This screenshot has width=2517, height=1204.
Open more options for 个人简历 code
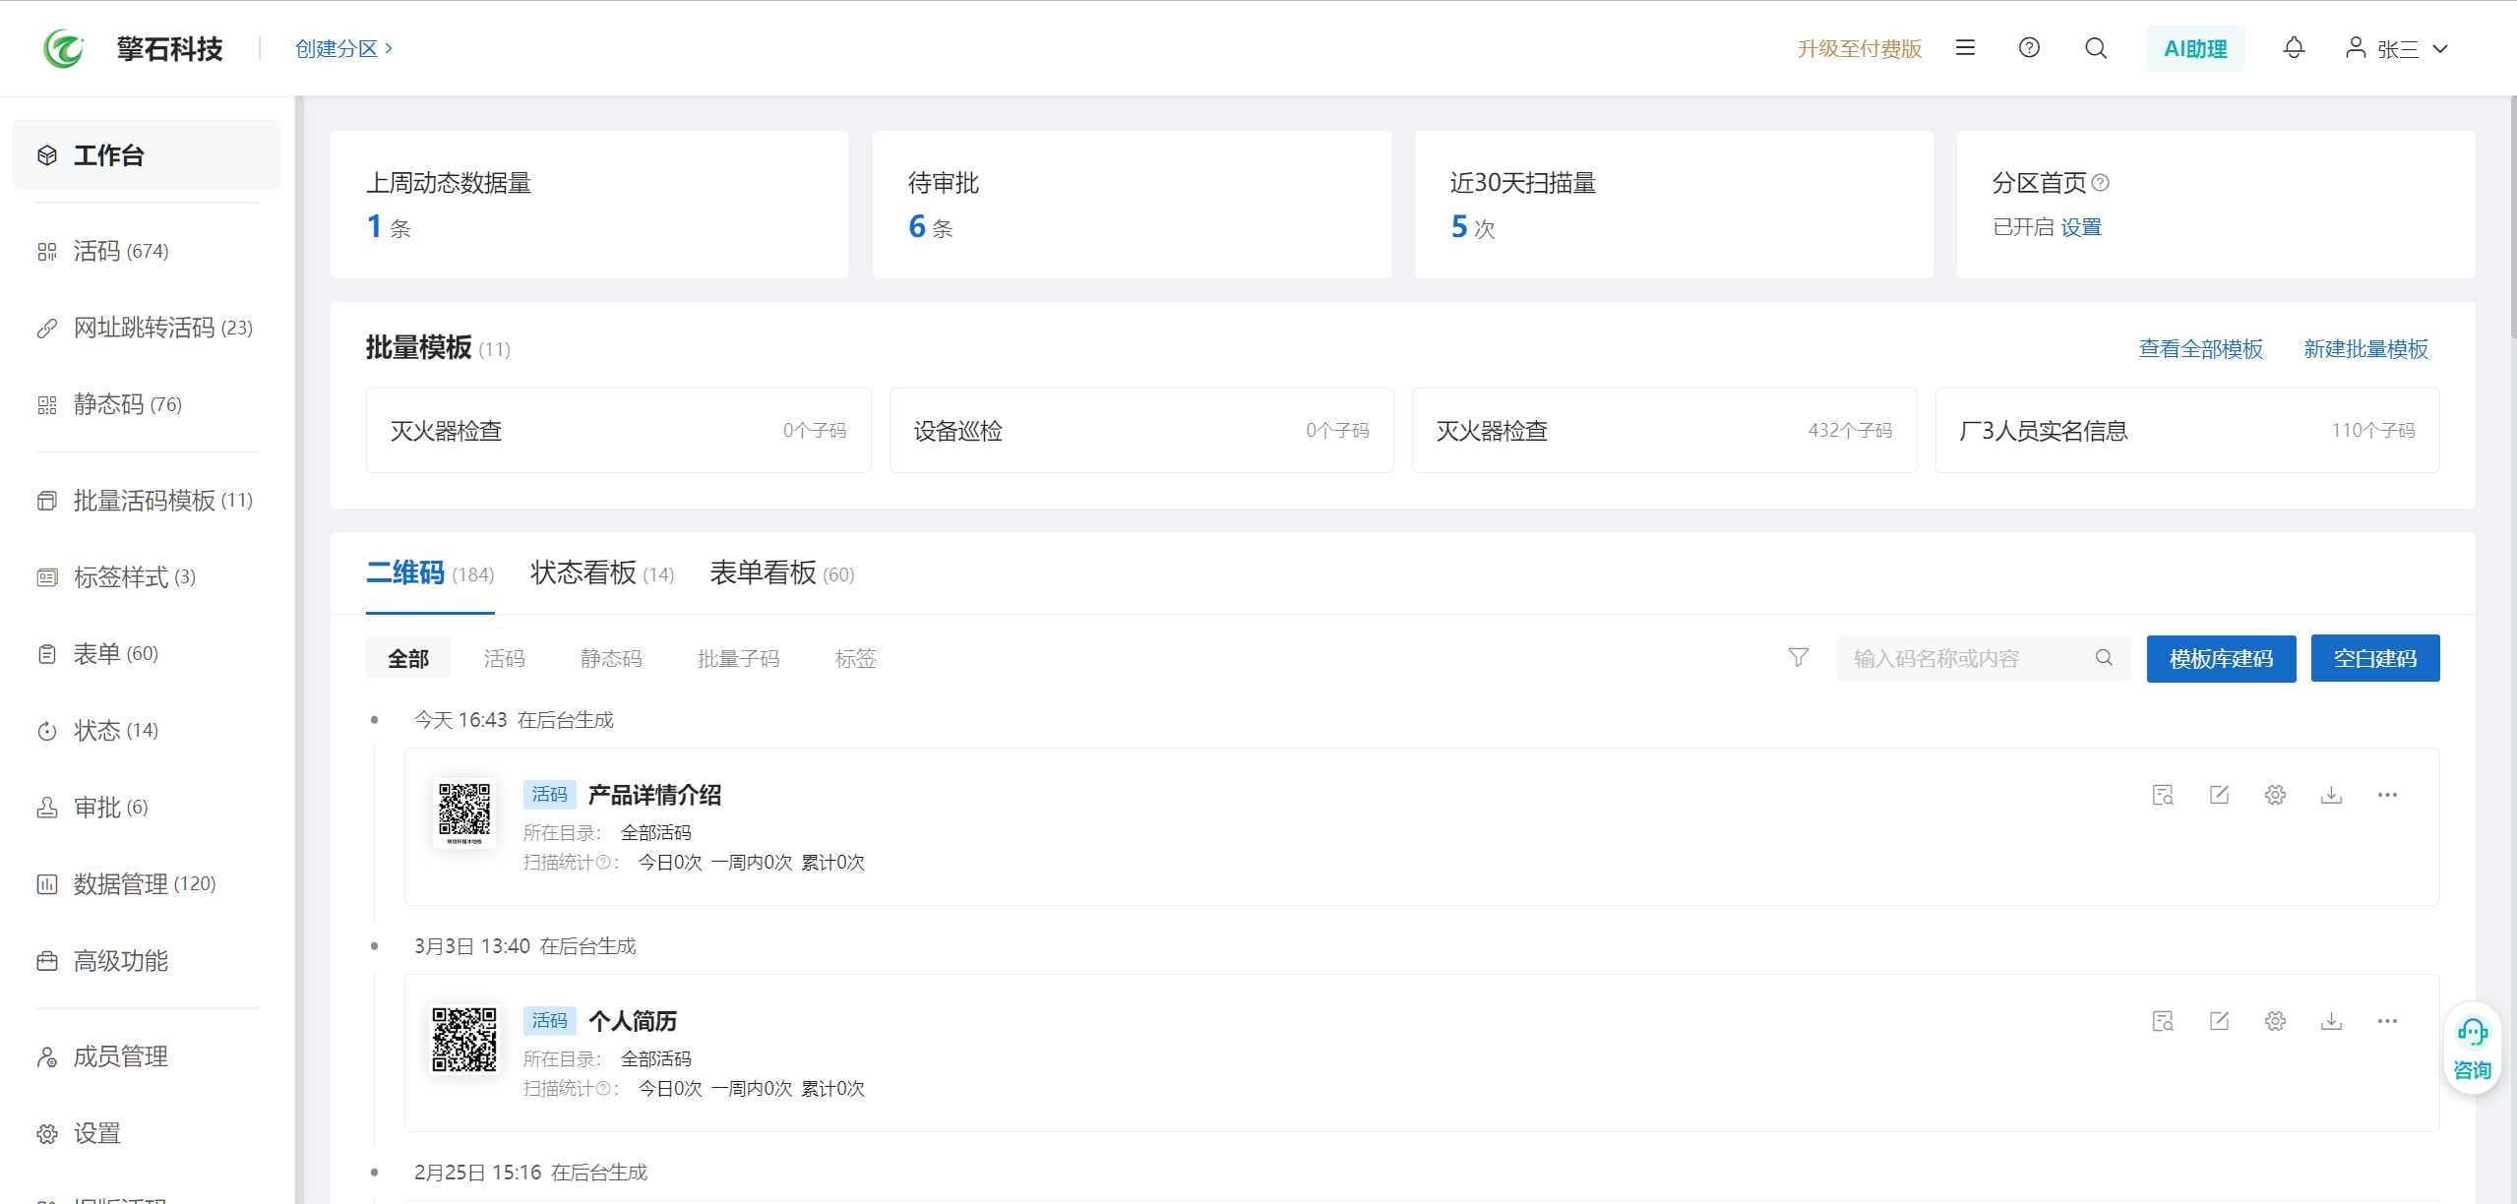2387,1021
